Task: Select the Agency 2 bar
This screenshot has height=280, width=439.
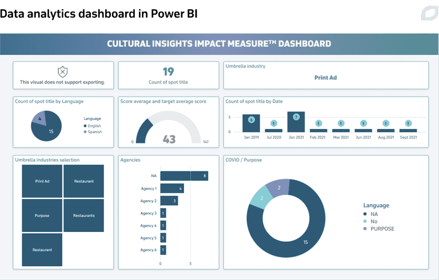Action: [x=169, y=201]
